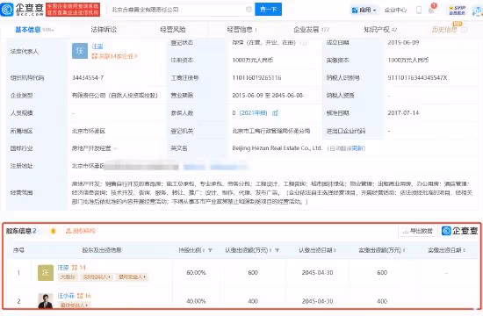Click the 导出数据 export button
This screenshot has height=316, width=483.
click(x=418, y=231)
